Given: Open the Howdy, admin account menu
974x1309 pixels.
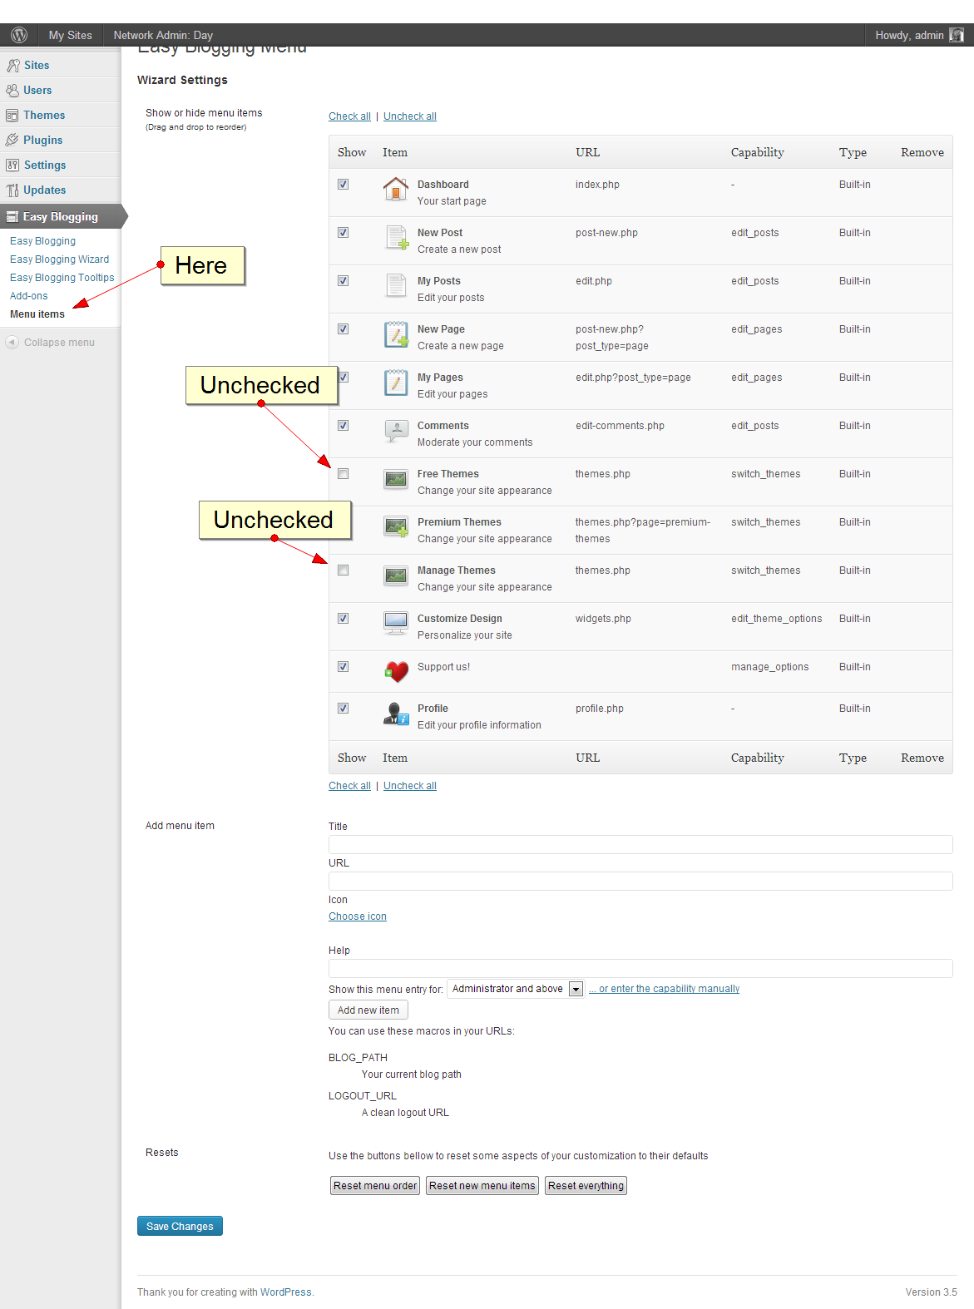Looking at the screenshot, I should point(918,35).
